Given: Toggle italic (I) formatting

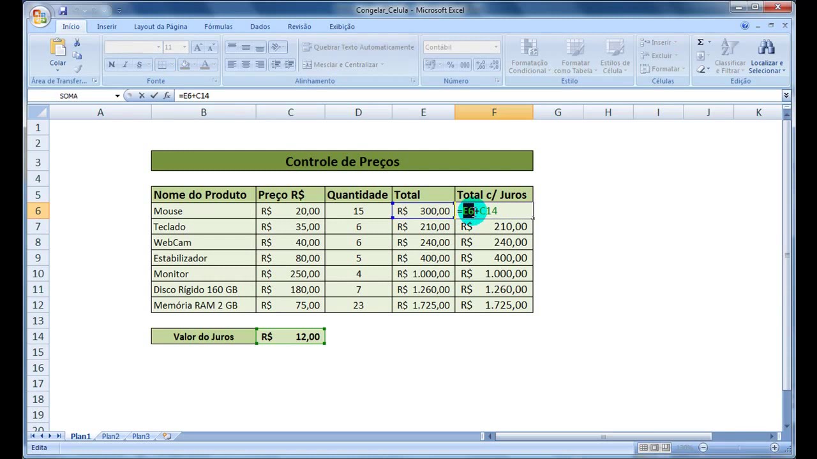Looking at the screenshot, I should tap(125, 64).
